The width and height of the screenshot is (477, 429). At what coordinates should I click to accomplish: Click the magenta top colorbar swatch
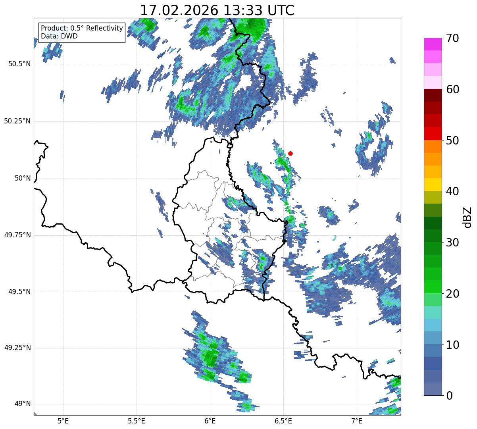click(x=433, y=44)
